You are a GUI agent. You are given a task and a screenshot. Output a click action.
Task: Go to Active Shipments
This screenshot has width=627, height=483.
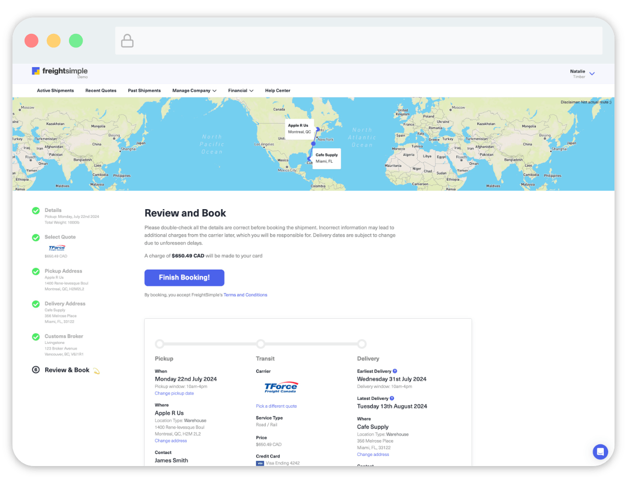(x=55, y=91)
